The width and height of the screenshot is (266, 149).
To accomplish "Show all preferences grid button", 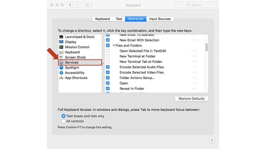I will point(87,5).
